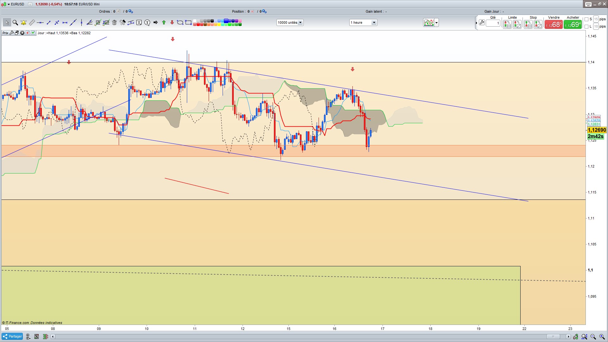Place a red down arrow marker in toolbar
The image size is (608, 342).
(172, 22)
